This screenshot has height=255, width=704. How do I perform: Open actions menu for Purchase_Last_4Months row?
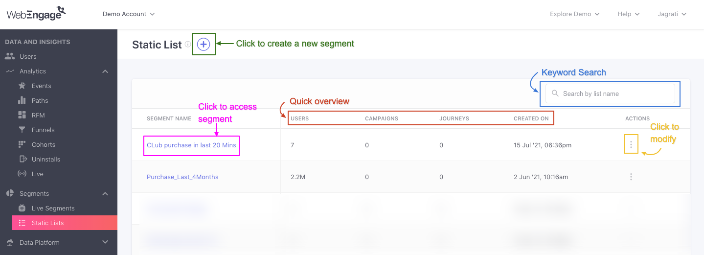click(x=631, y=177)
